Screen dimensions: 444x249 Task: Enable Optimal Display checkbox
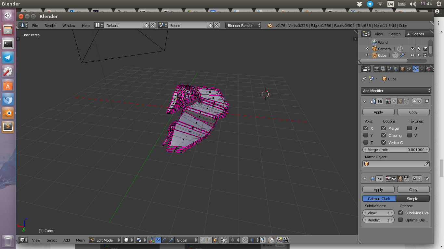point(400,220)
